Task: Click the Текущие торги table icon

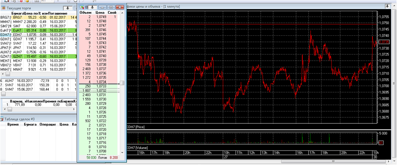Action: (x=3, y=8)
